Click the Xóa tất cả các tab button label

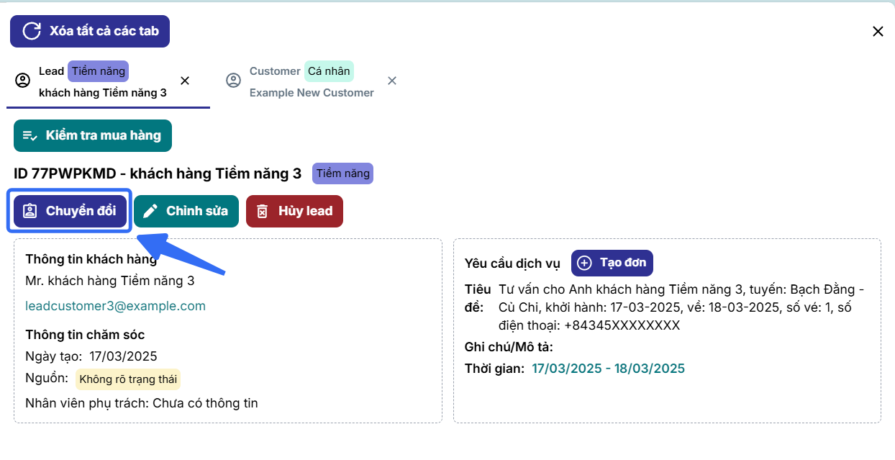tap(104, 31)
